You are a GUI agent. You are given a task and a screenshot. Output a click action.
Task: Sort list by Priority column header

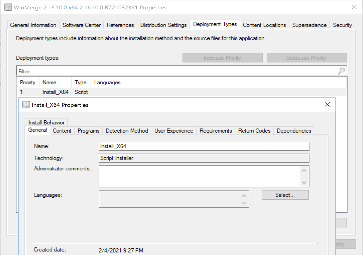[27, 83]
